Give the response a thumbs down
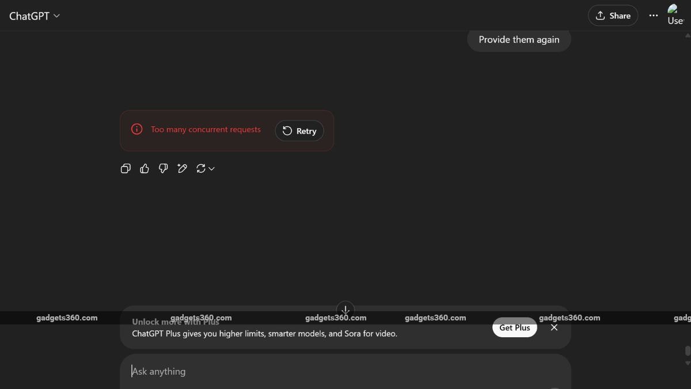Viewport: 691px width, 389px height. [164, 168]
